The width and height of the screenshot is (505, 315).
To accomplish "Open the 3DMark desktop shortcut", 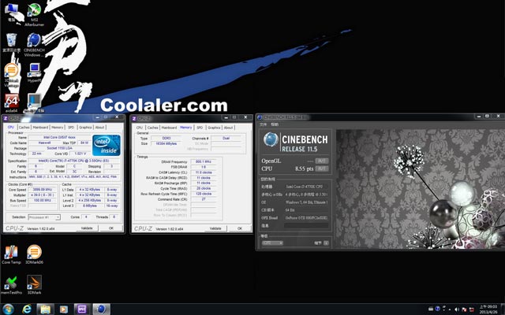I will click(34, 285).
